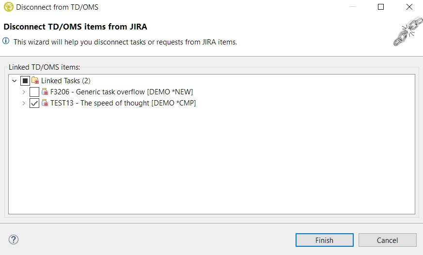The height and width of the screenshot is (255, 423).
Task: Click the Linked Tasks folder icon
Action: pyautogui.click(x=35, y=81)
